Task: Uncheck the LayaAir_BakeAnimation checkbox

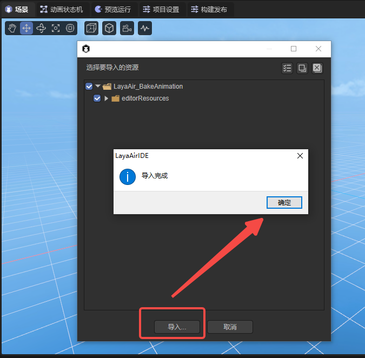Action: [89, 87]
